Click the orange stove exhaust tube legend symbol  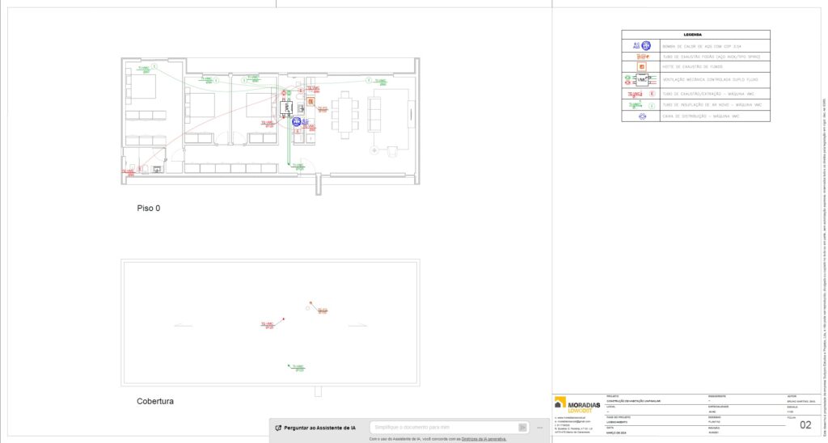tap(642, 57)
